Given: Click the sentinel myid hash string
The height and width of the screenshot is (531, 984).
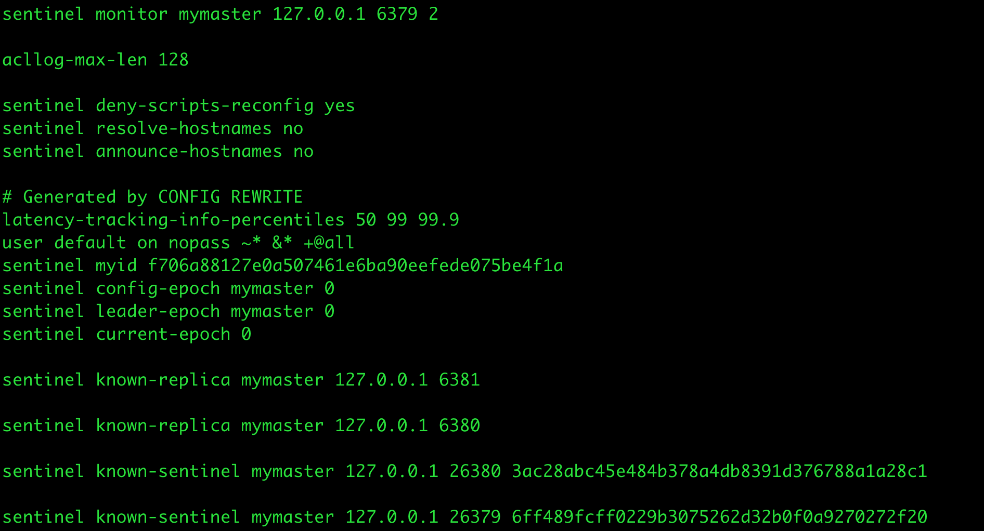Looking at the screenshot, I should (355, 265).
